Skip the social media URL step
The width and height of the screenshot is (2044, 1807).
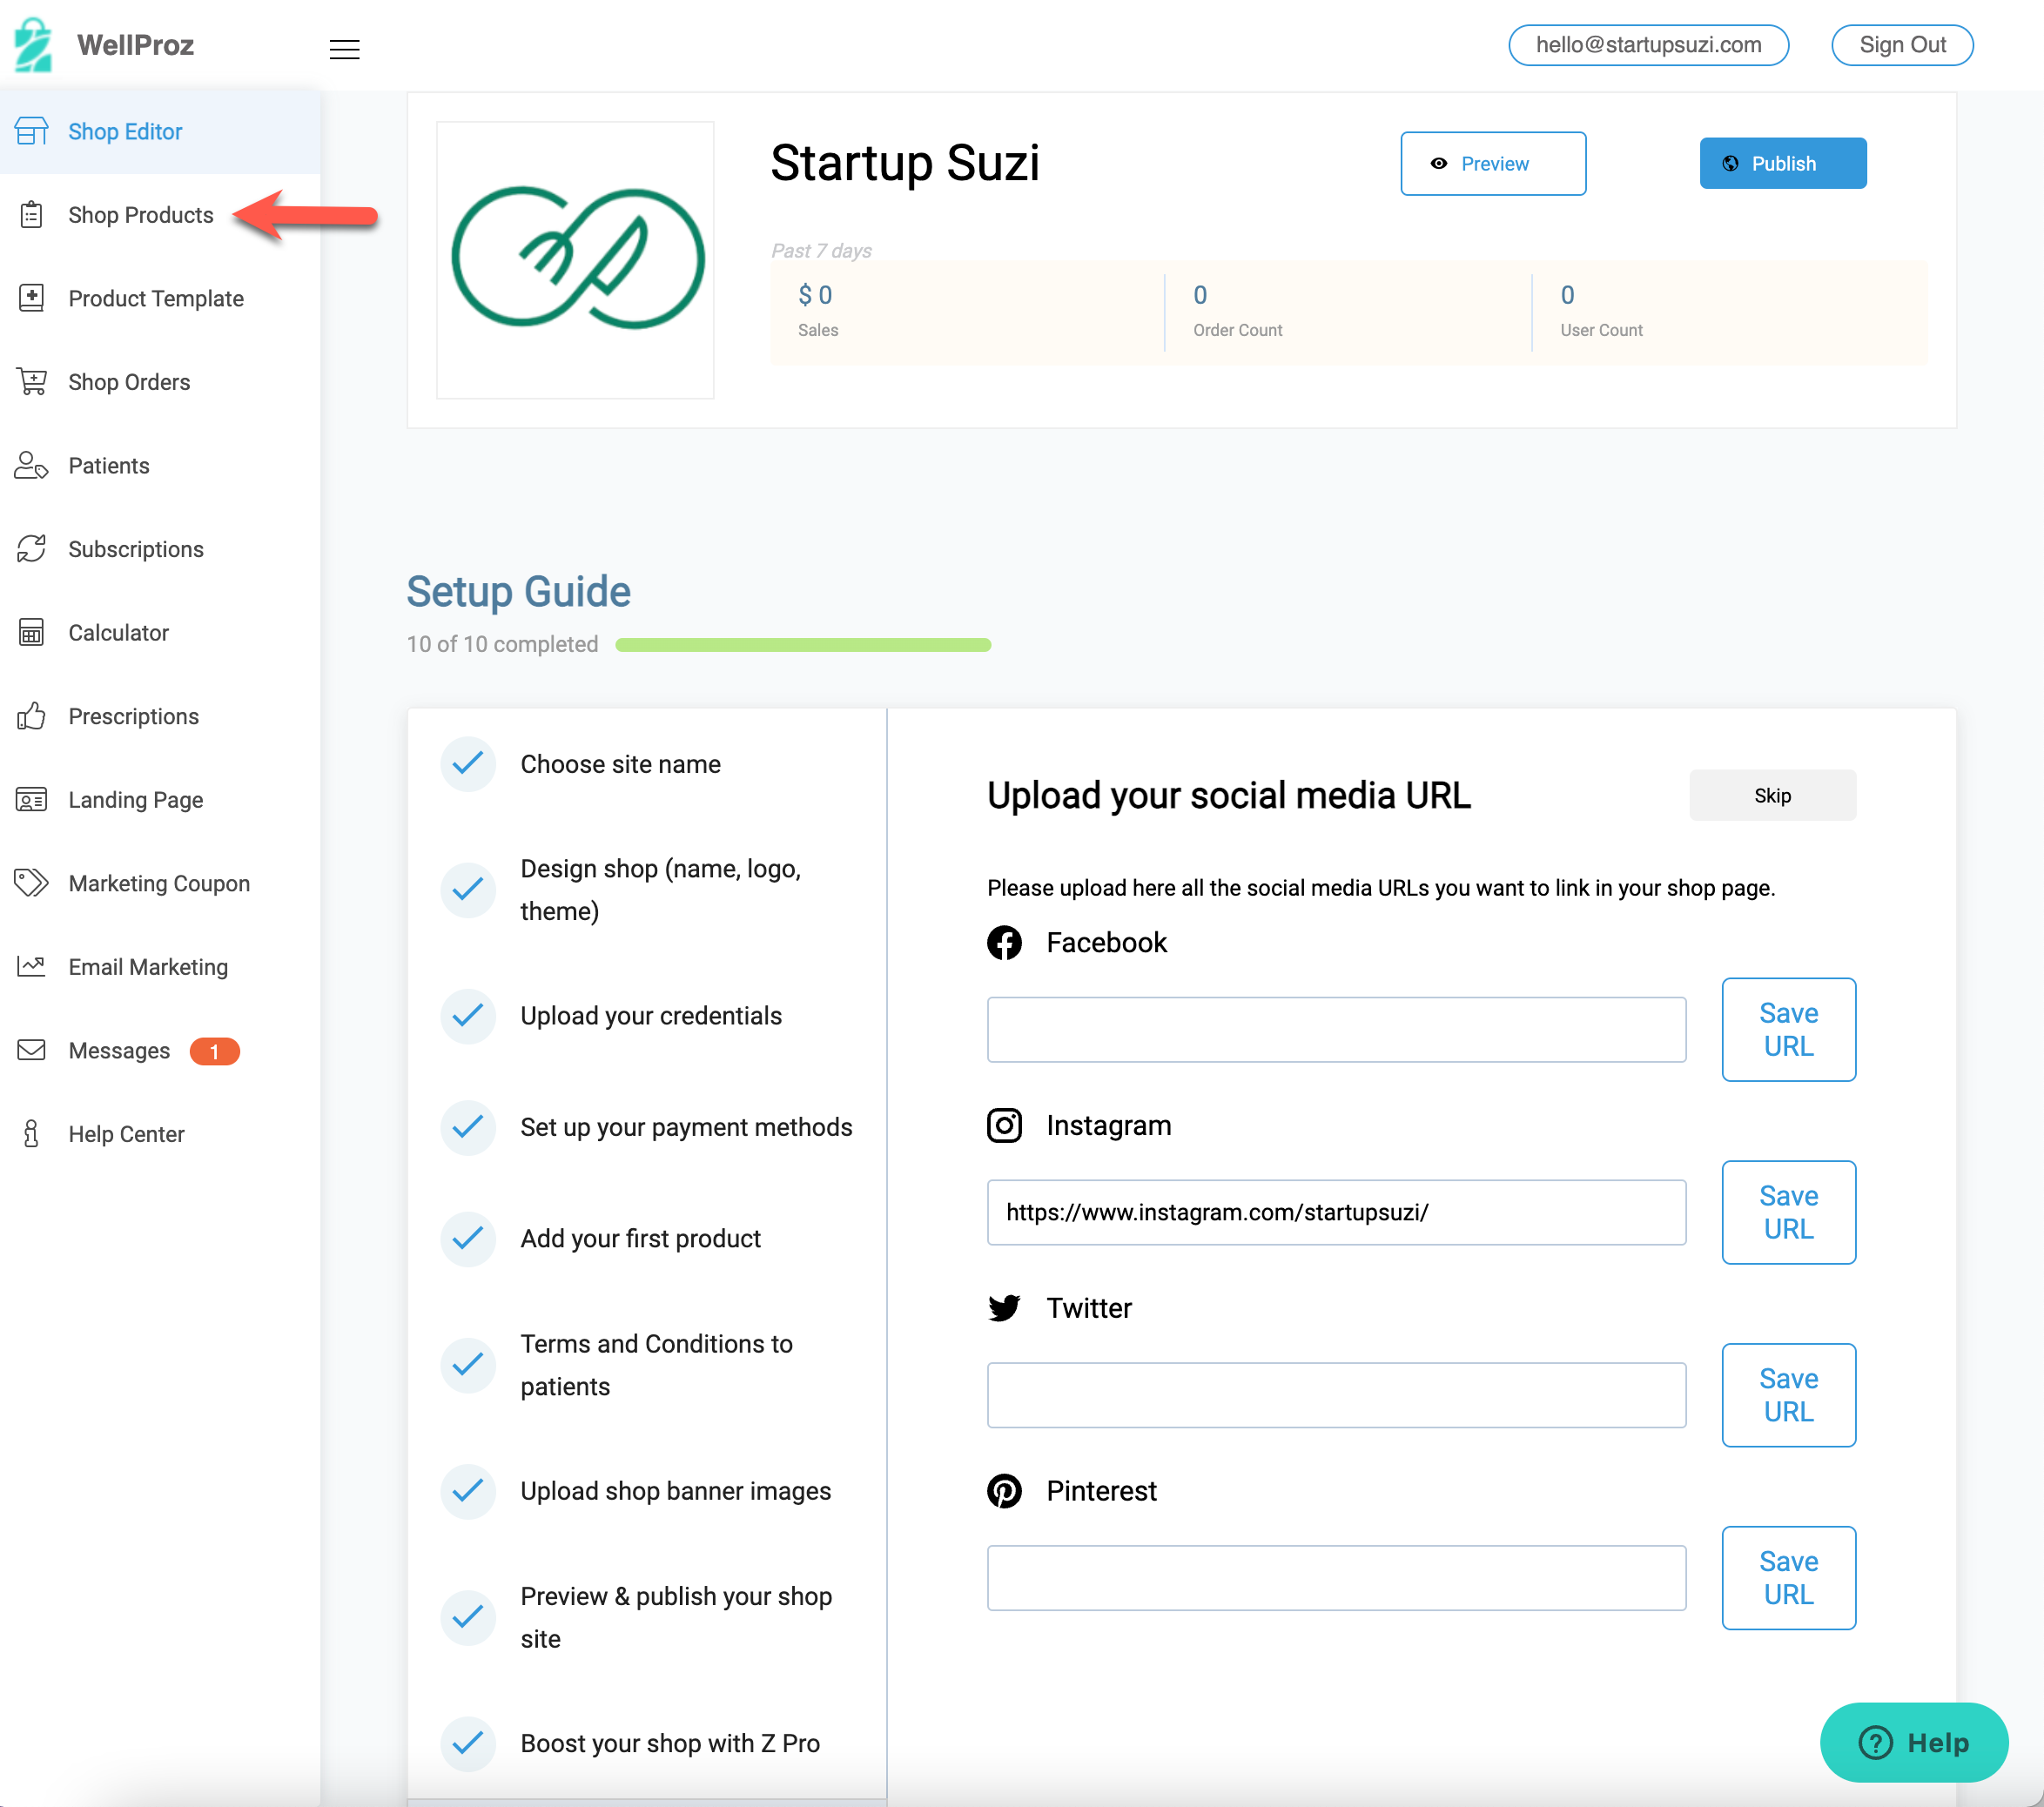coord(1772,795)
